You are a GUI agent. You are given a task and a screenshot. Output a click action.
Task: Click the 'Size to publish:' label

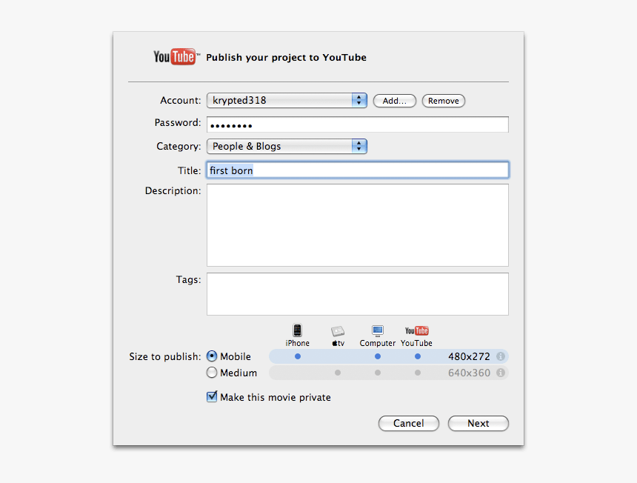(x=165, y=356)
